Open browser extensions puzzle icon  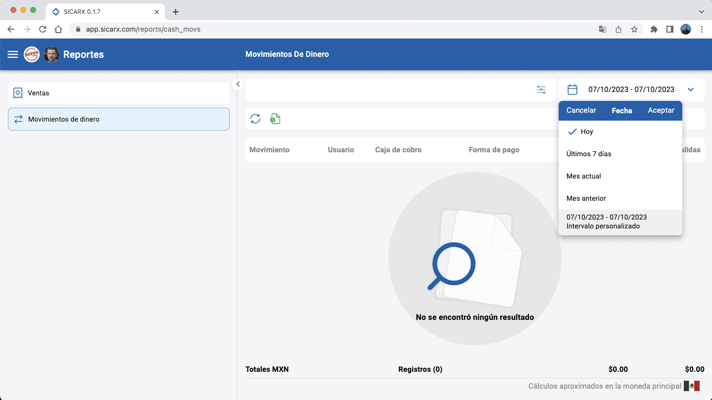[654, 29]
